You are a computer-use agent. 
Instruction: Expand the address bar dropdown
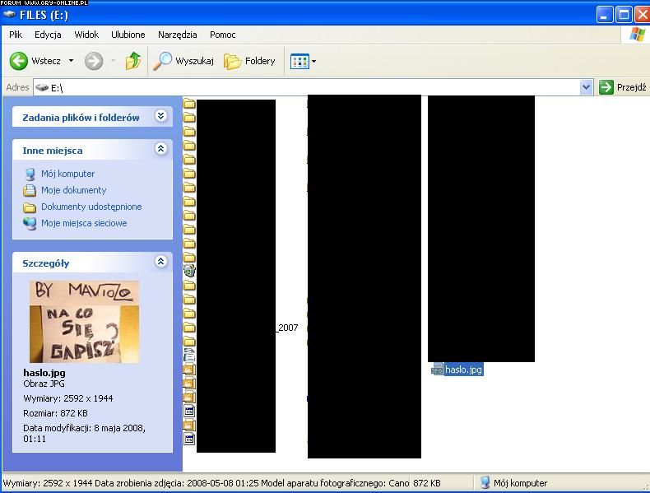pos(586,87)
